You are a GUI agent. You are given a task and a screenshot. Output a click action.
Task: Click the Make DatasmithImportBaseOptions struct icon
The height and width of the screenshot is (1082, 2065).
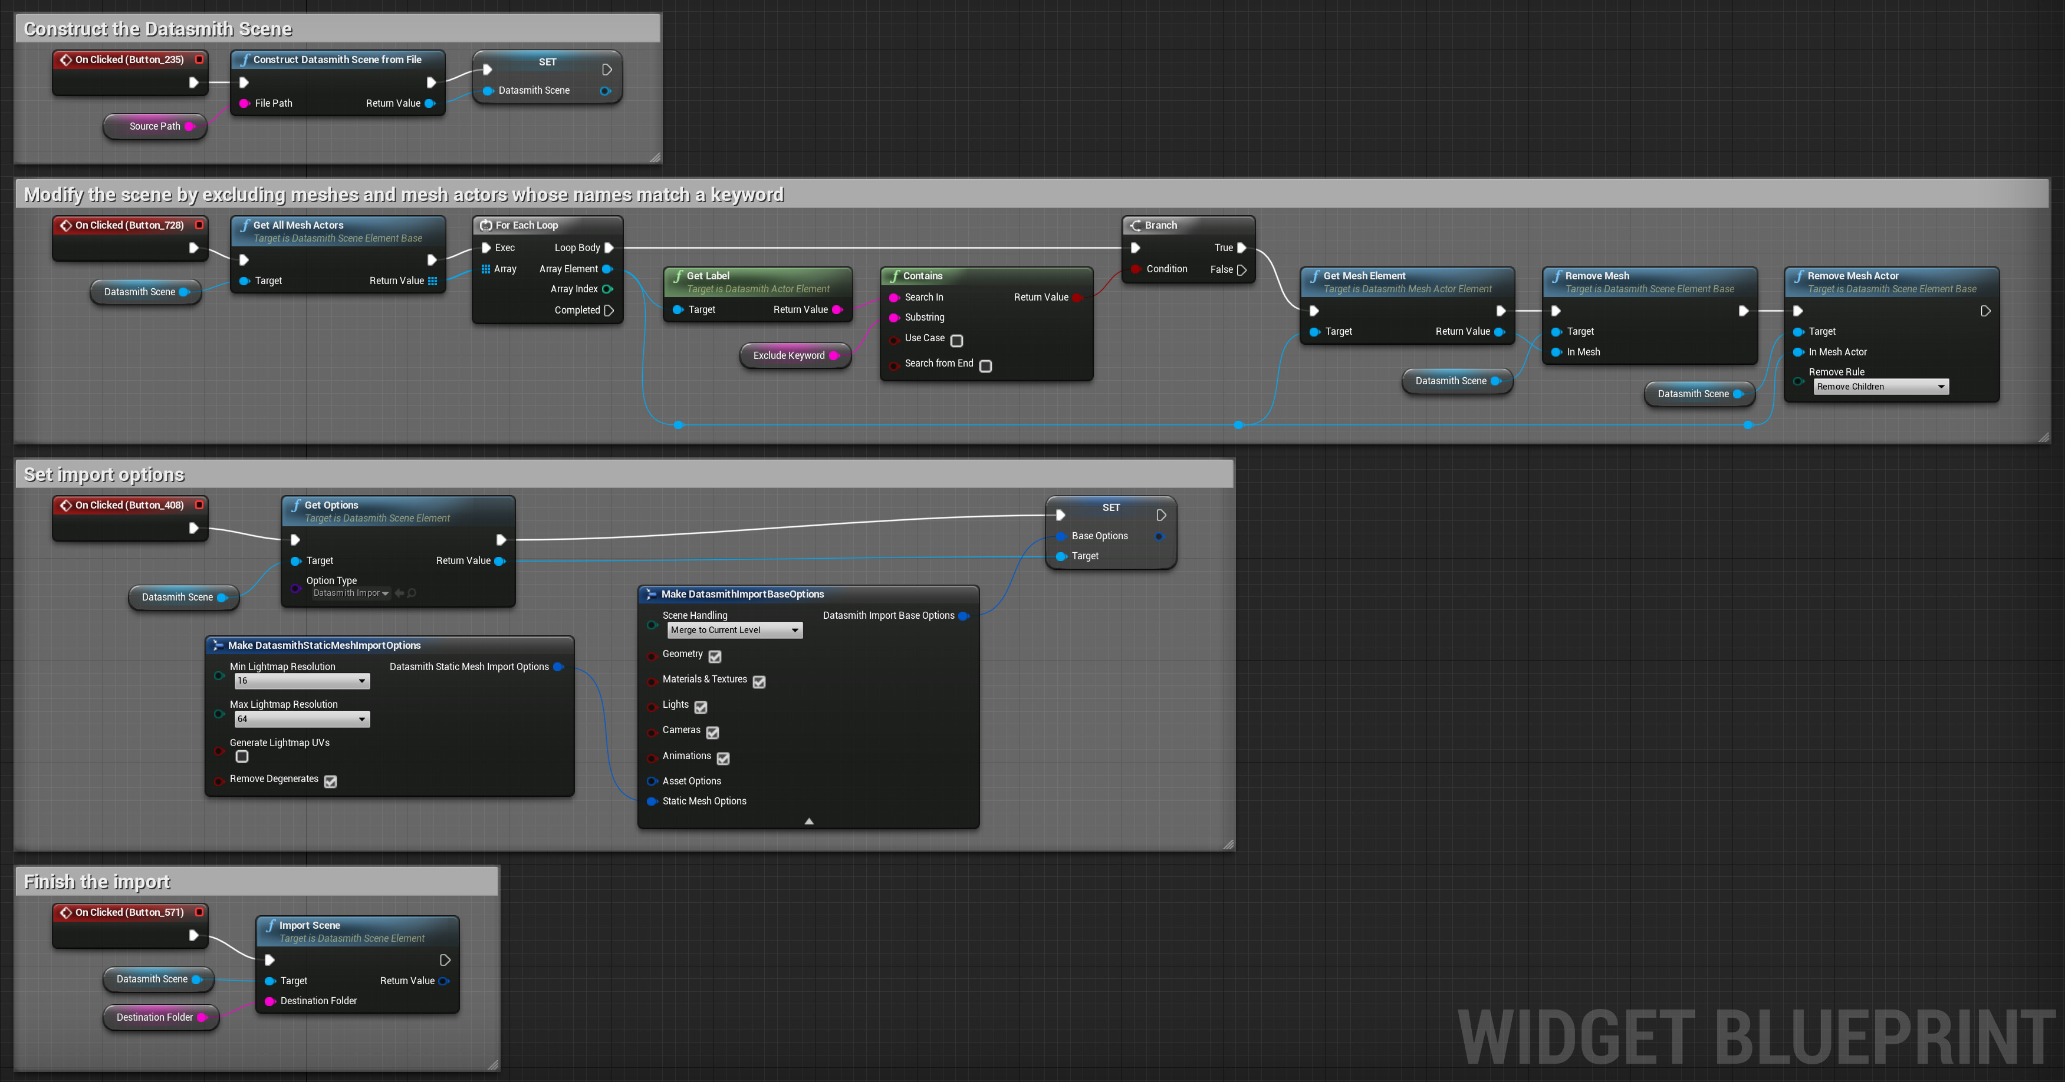click(651, 594)
